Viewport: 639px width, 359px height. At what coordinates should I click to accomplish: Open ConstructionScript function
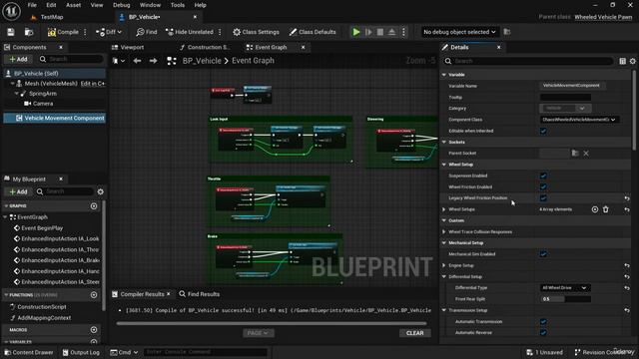42,307
